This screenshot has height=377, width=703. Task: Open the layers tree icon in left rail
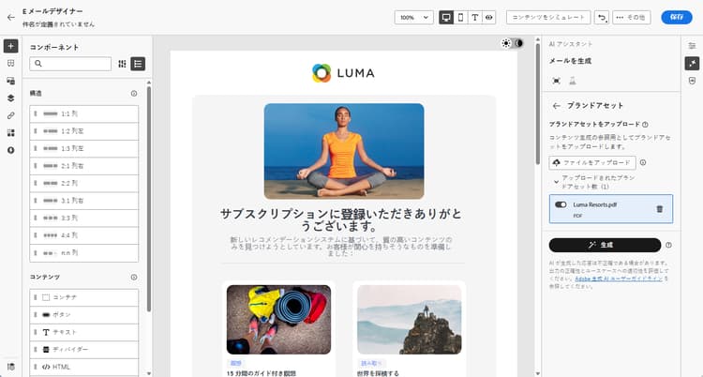coord(10,98)
